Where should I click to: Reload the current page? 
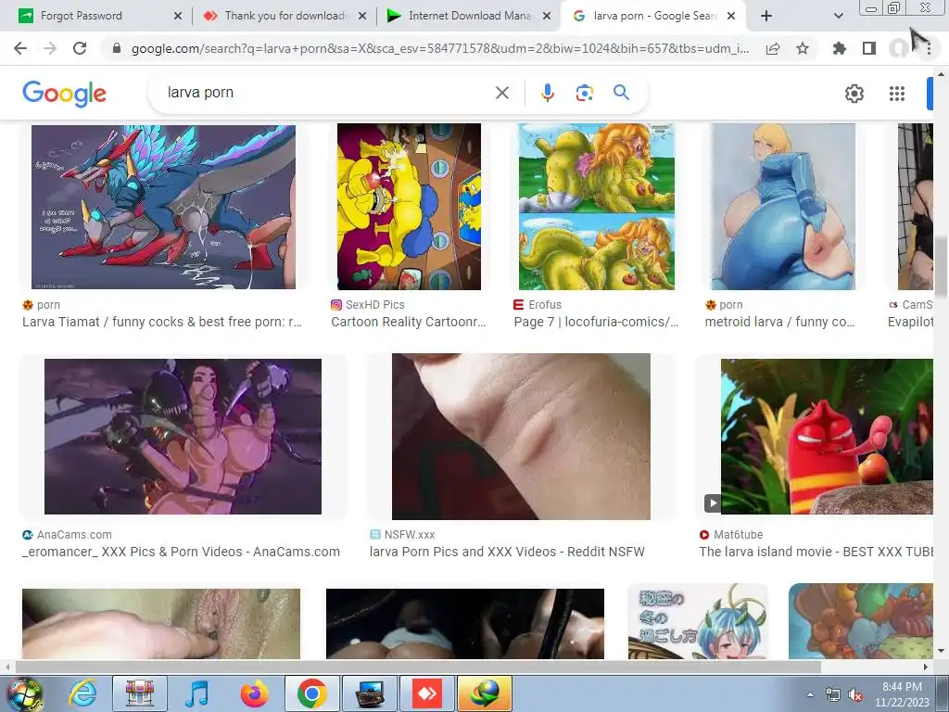click(x=80, y=48)
